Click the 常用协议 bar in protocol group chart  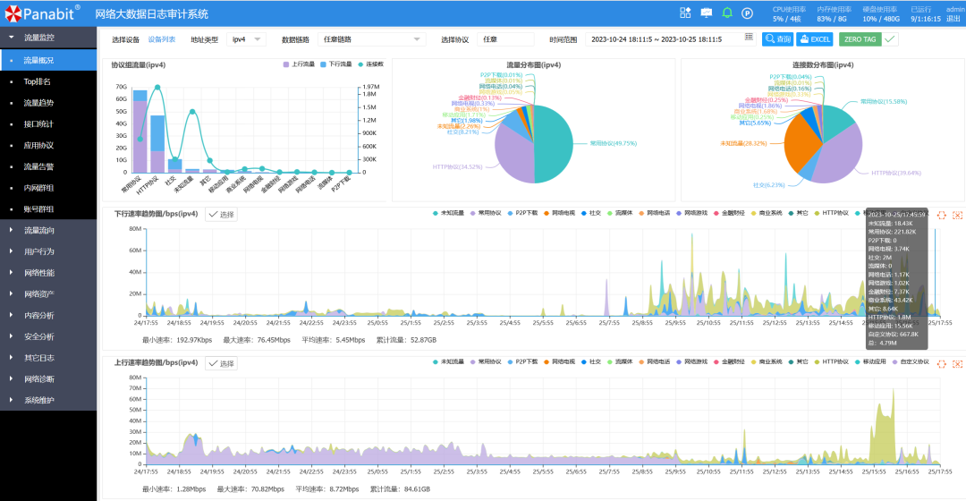tap(140, 132)
